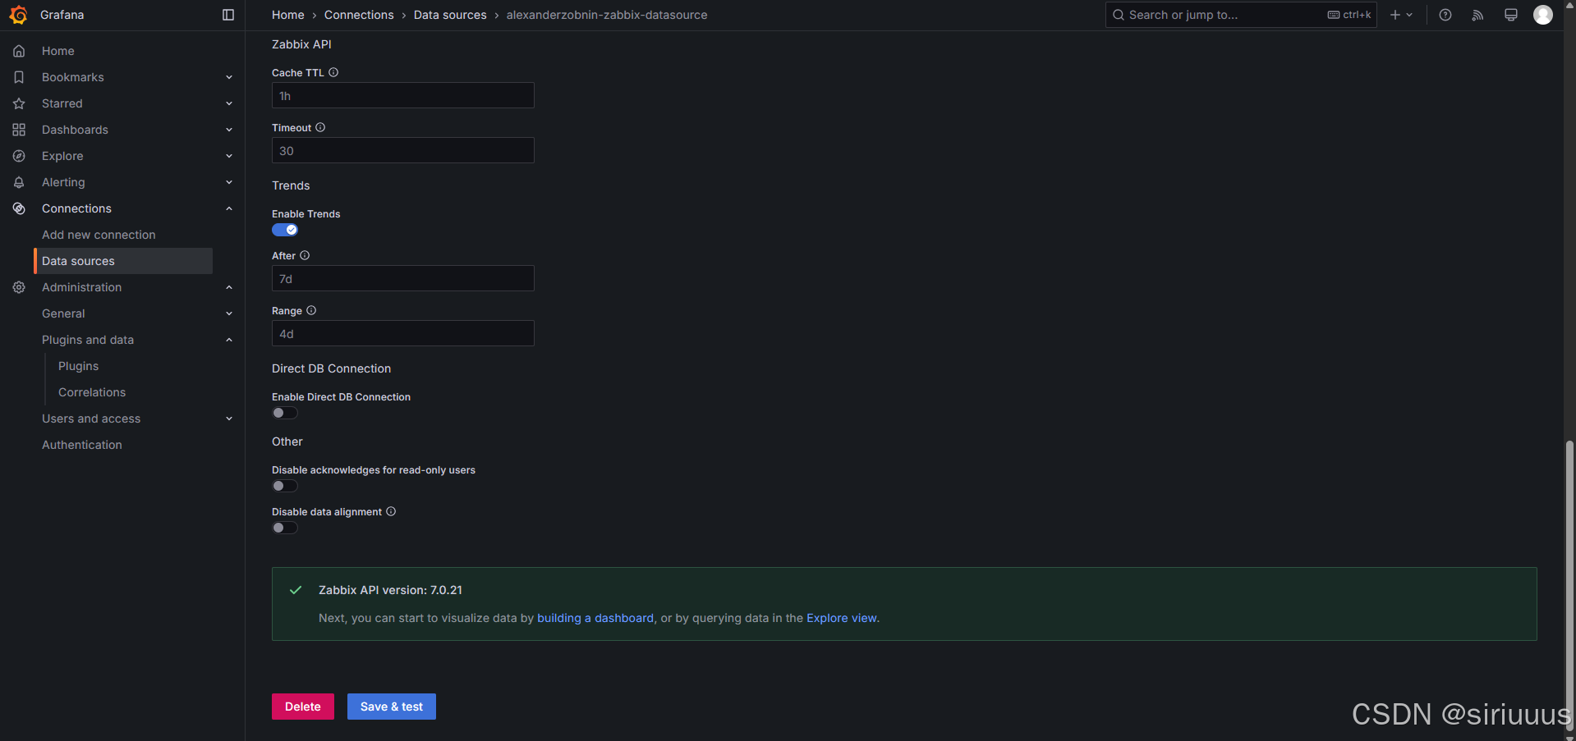Click the Administration gear icon
The image size is (1576, 741).
click(19, 287)
